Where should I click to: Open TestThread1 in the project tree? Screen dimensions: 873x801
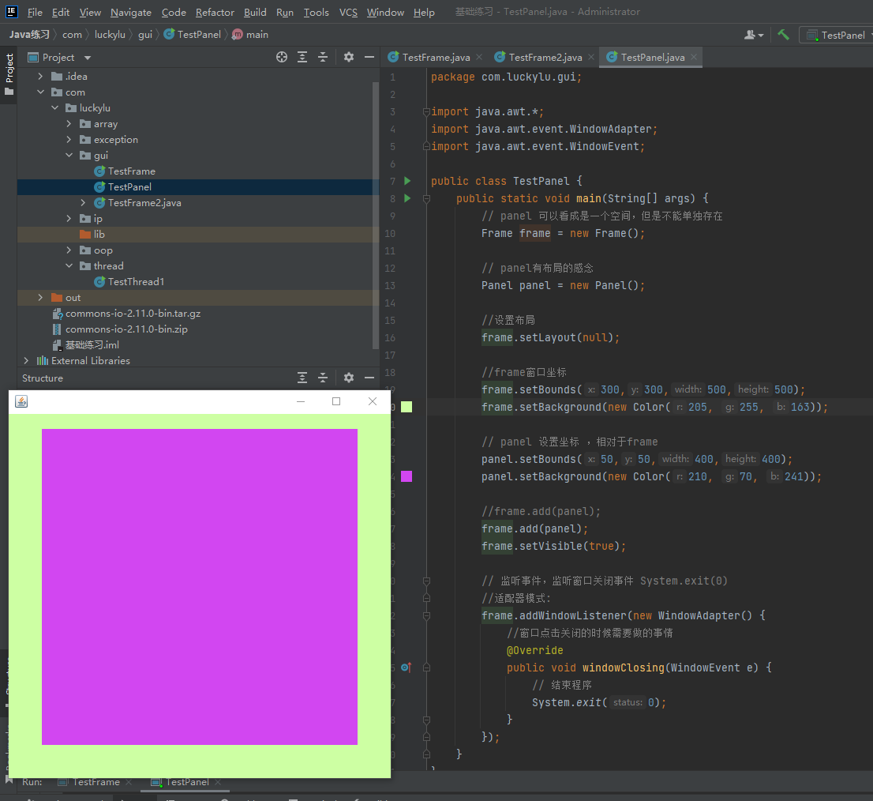pos(136,282)
